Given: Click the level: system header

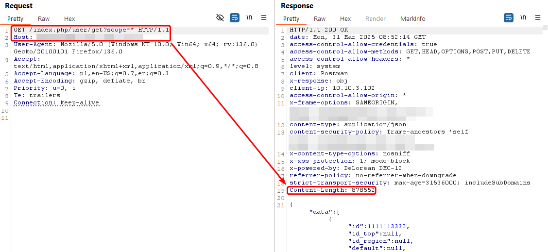Looking at the screenshot, I should pos(315,66).
